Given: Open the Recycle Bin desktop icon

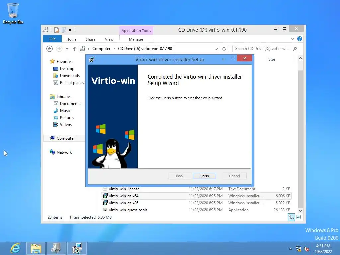Looking at the screenshot, I should [x=13, y=13].
